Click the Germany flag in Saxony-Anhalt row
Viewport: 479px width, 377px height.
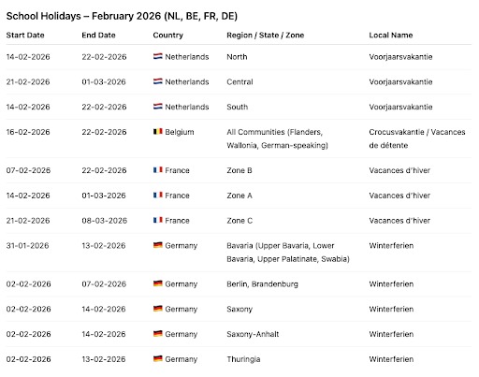158,334
